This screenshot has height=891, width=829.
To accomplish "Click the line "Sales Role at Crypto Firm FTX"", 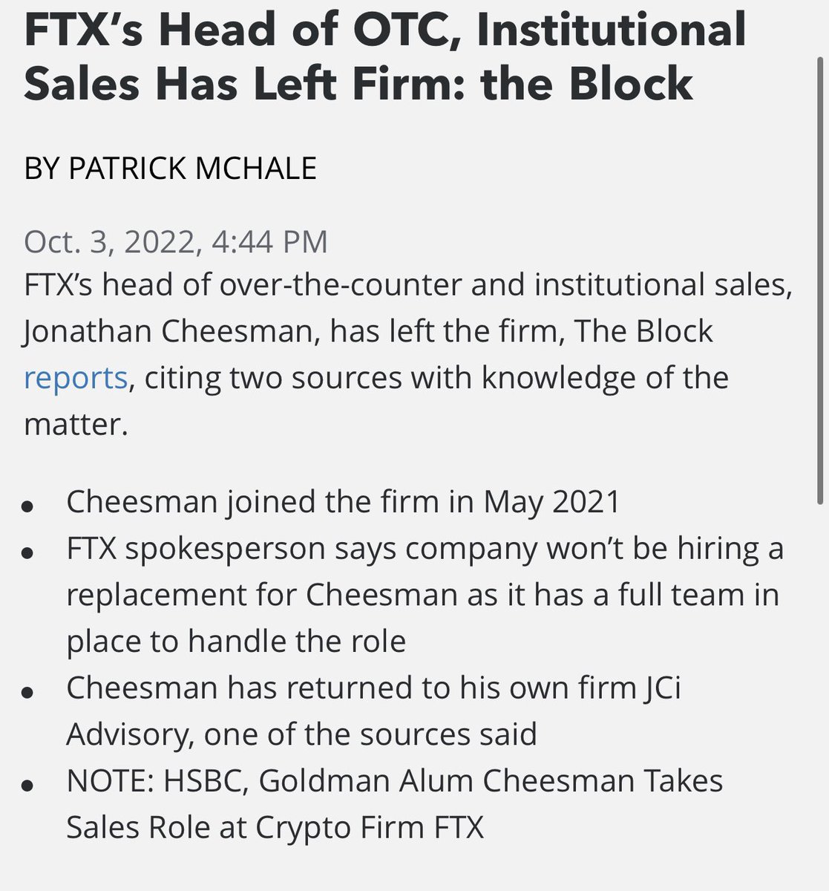I will [x=275, y=827].
